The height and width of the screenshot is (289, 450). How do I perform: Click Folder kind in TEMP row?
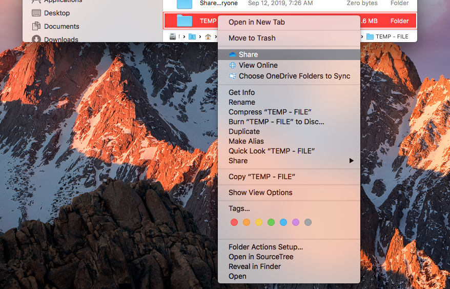click(x=399, y=21)
